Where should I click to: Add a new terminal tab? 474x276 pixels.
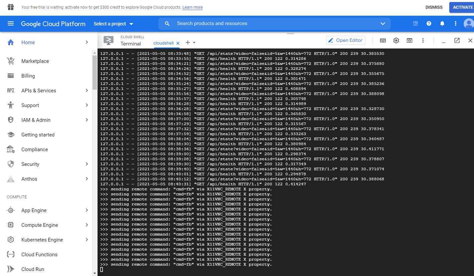point(188,42)
